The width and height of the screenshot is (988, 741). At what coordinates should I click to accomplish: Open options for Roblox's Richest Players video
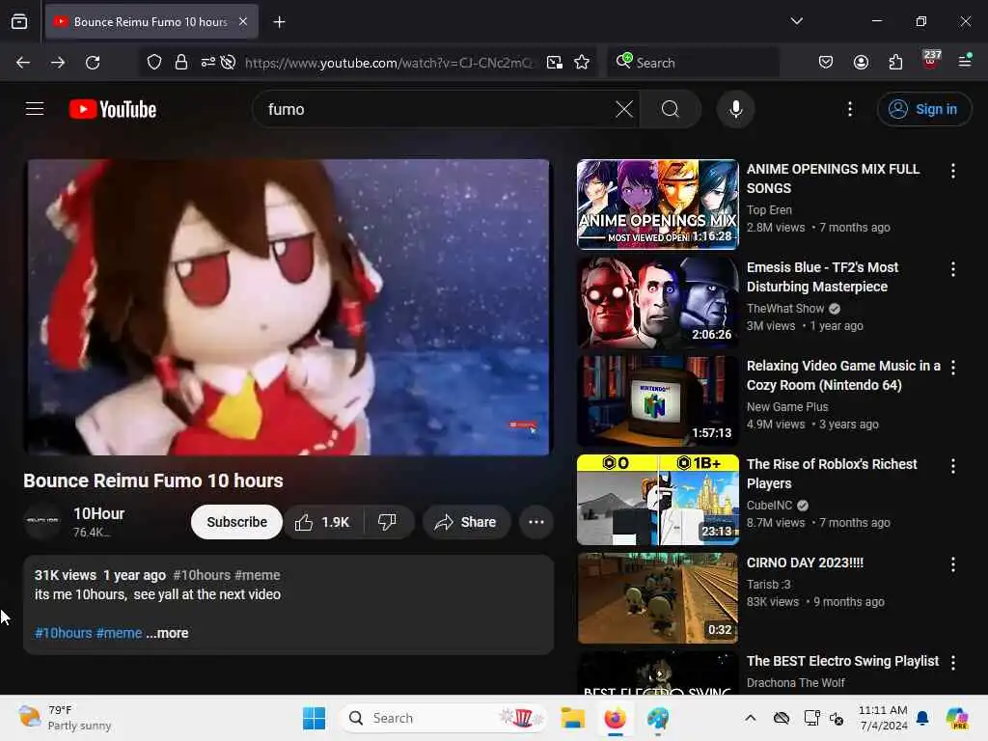[952, 466]
